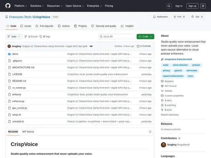Click Report repository link
Image resolution: width=211 pixels, height=158 pixels.
170,115
